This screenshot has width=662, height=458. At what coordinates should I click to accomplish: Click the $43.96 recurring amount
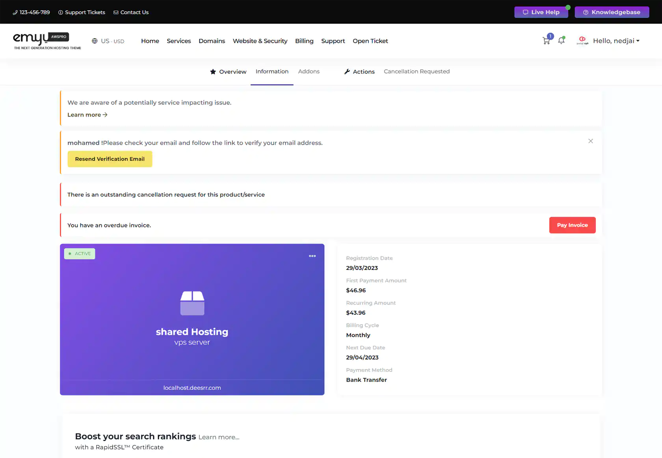click(356, 313)
